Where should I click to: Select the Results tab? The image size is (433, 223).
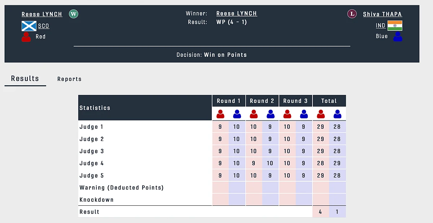25,78
